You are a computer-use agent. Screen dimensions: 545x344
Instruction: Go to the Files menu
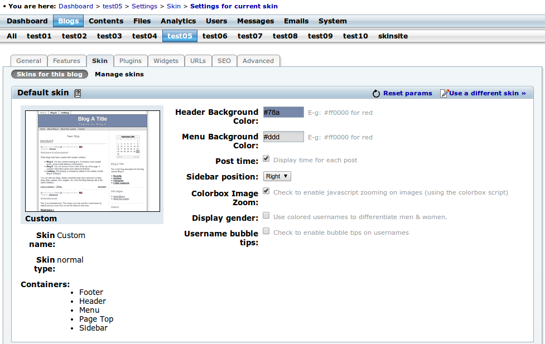click(x=142, y=21)
